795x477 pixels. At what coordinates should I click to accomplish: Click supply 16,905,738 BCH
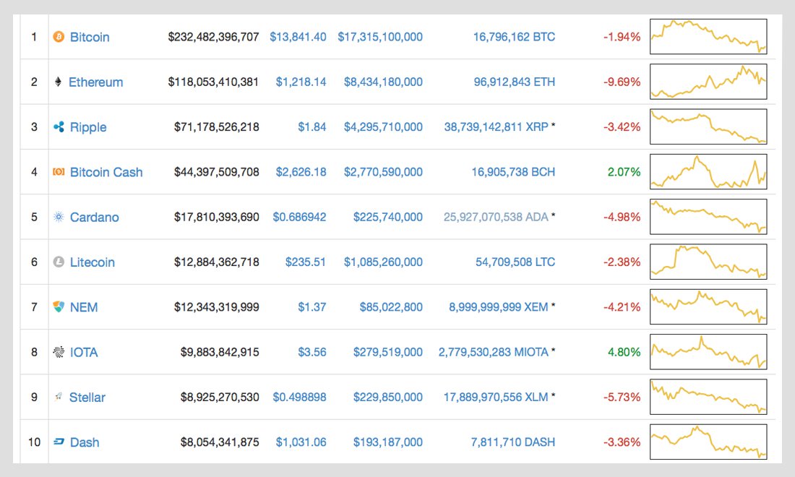513,172
